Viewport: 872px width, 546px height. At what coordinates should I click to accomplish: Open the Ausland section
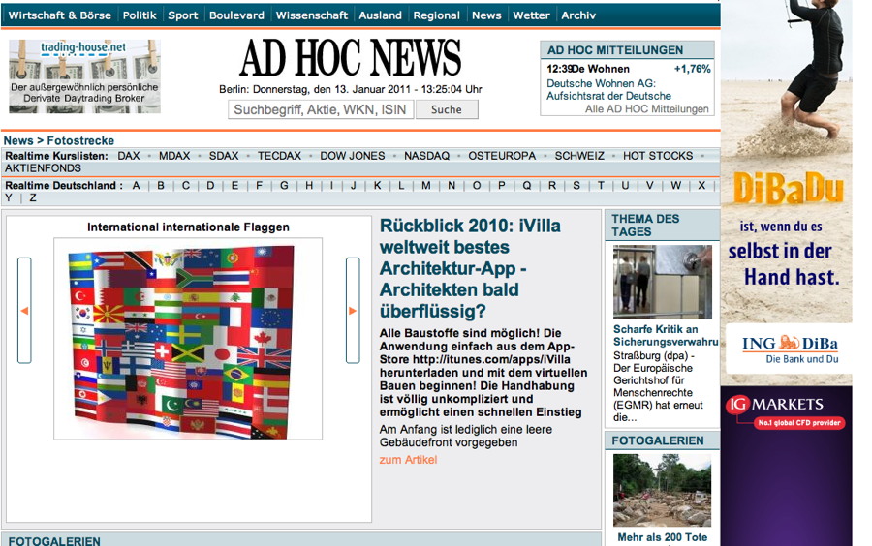(381, 15)
